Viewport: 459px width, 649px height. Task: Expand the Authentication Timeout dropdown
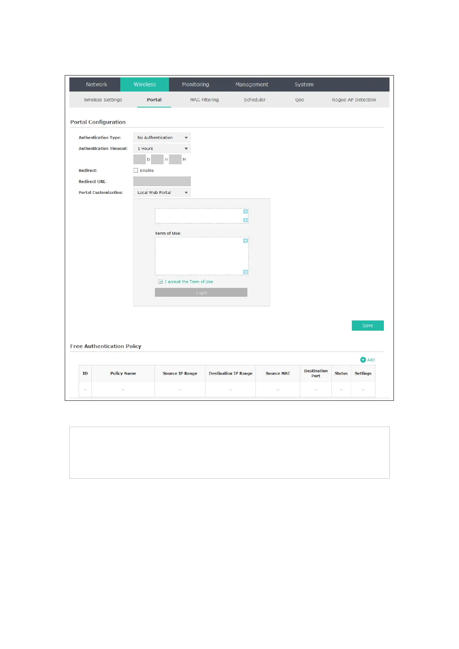pos(162,148)
